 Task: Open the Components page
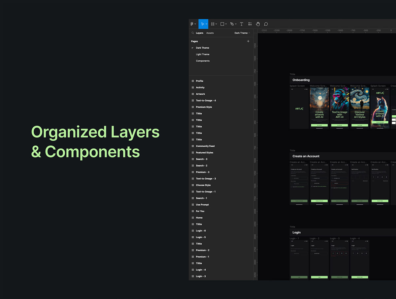(203, 61)
